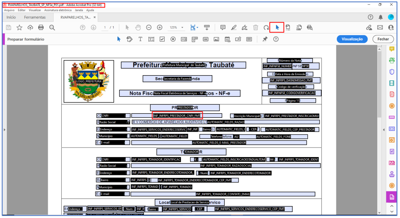This screenshot has width=400, height=218.
Task: Pick the Add Signature Field tool
Action: click(x=238, y=39)
